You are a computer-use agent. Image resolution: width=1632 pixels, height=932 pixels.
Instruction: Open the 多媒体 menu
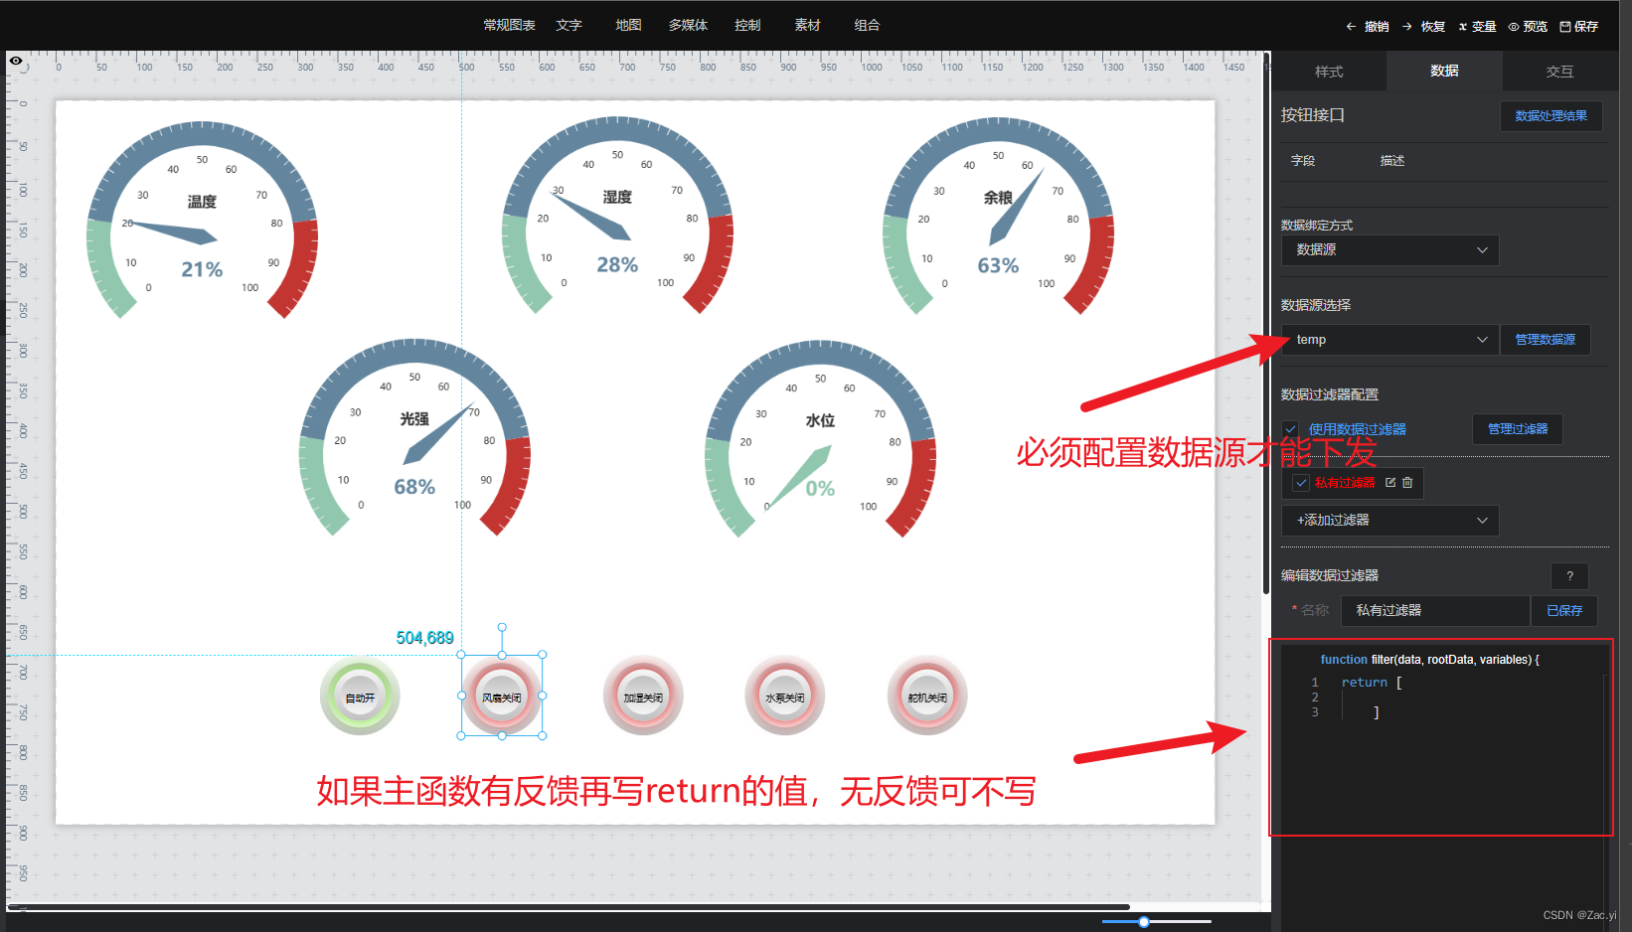[688, 25]
